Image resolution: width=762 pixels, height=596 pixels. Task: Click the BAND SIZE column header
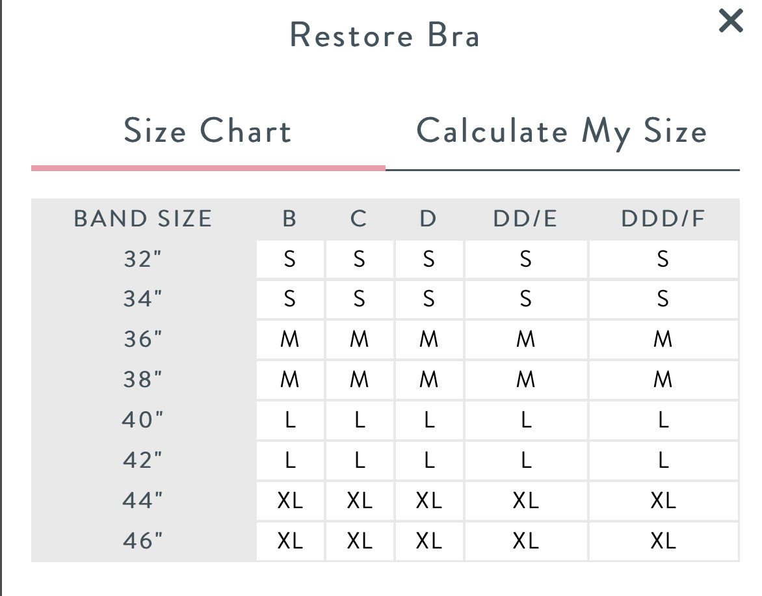click(143, 219)
